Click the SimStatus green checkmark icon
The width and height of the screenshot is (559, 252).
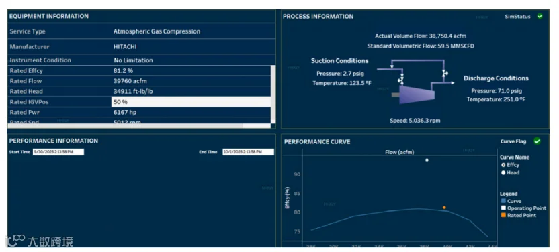point(540,16)
